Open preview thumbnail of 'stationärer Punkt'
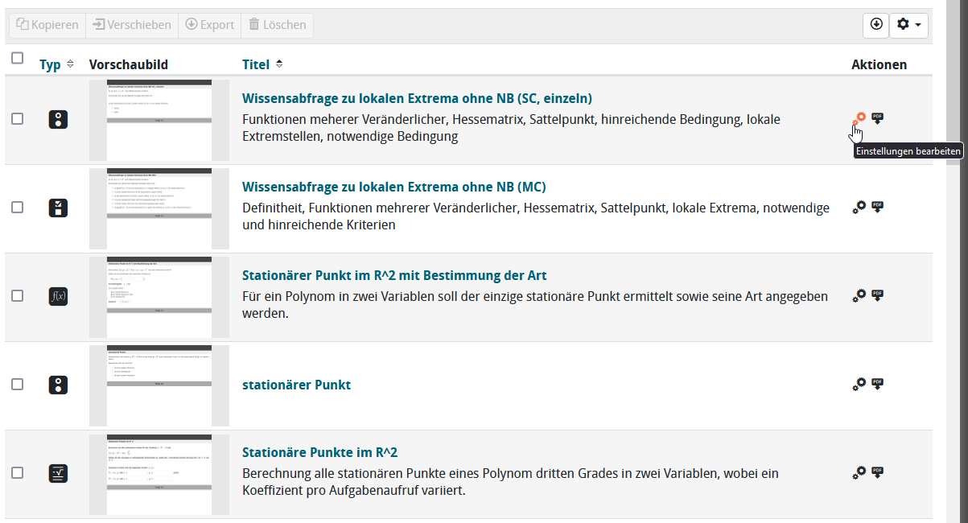Viewport: 968px width, 523px height. [x=159, y=385]
